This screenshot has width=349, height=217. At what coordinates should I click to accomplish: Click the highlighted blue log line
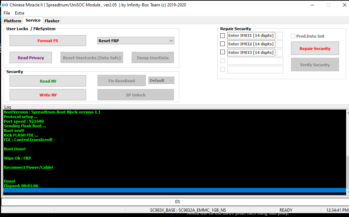tap(175, 190)
